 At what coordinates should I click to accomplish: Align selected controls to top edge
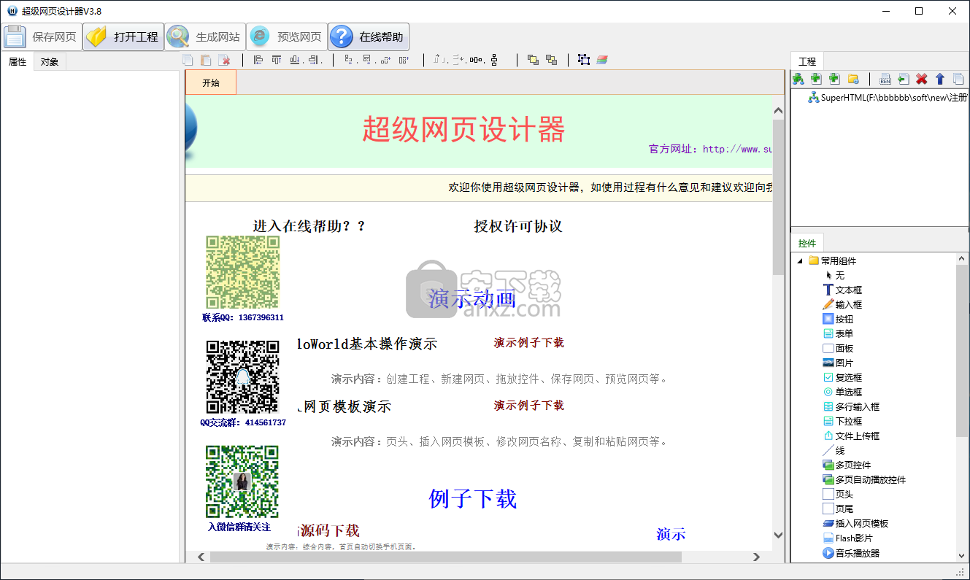click(x=277, y=60)
